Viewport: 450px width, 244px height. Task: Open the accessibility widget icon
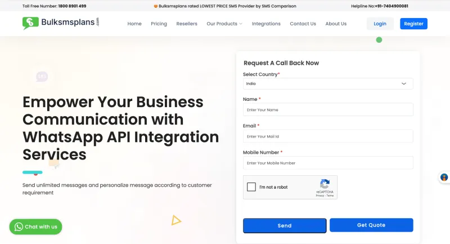(444, 178)
